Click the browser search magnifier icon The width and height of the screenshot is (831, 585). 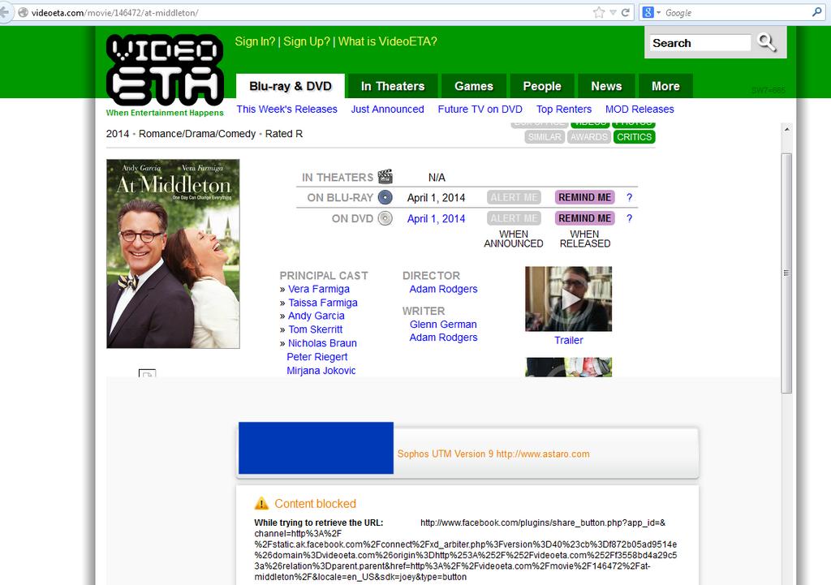(x=816, y=12)
